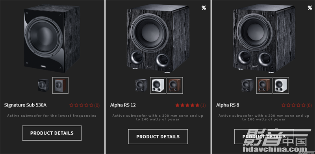Click the Alpha RS 8 product title
Screen dimensions: 315x154
pos(228,105)
